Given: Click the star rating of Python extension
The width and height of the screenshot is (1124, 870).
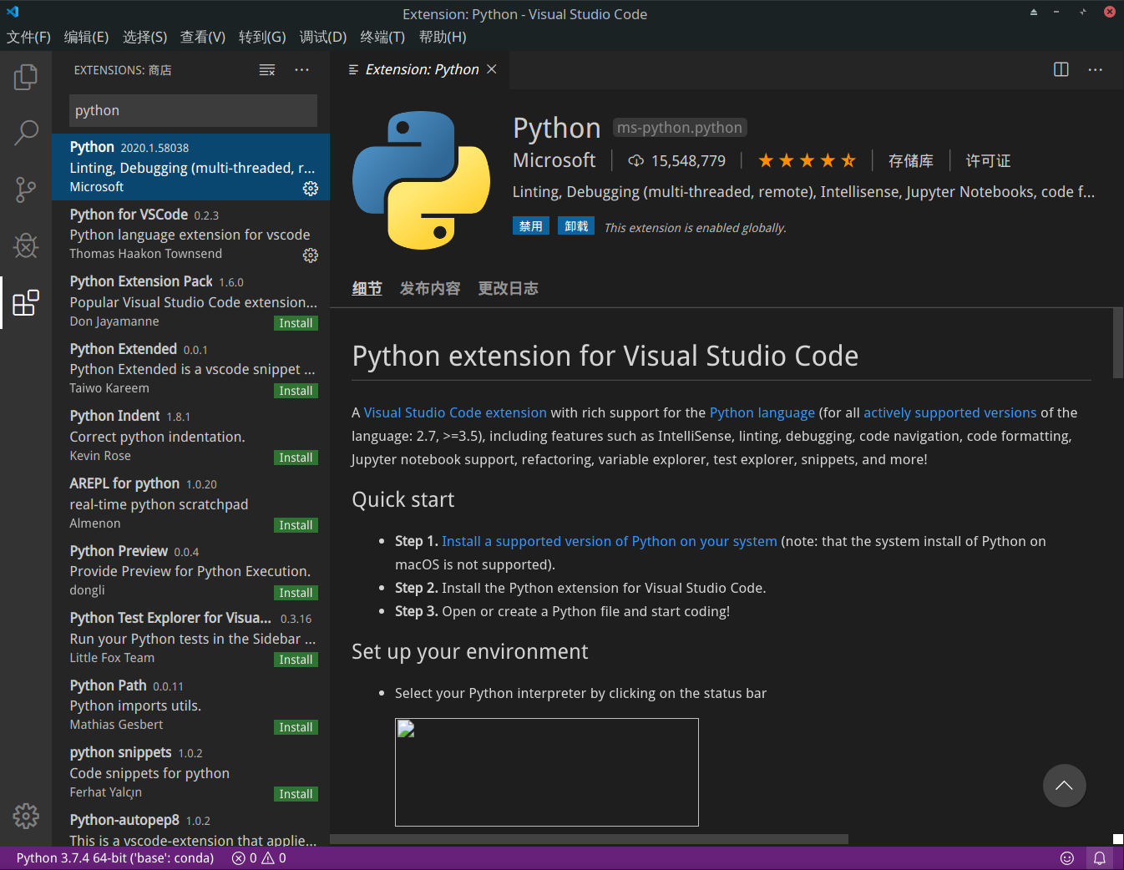Looking at the screenshot, I should [807, 160].
